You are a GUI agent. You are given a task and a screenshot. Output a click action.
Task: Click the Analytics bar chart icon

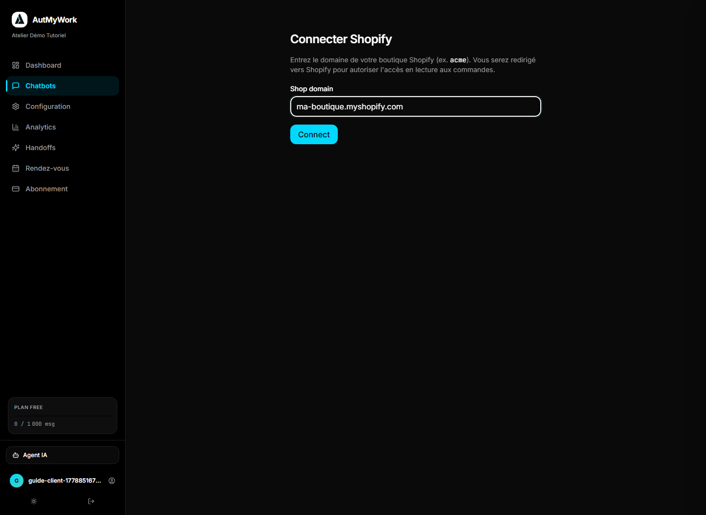tap(16, 127)
